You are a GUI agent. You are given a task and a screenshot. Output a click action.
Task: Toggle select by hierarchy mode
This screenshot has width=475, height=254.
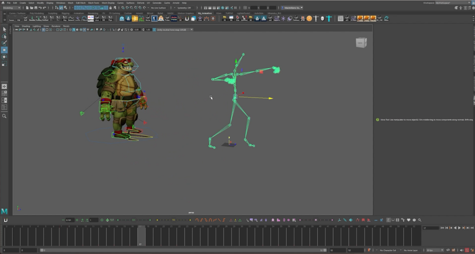[57, 8]
